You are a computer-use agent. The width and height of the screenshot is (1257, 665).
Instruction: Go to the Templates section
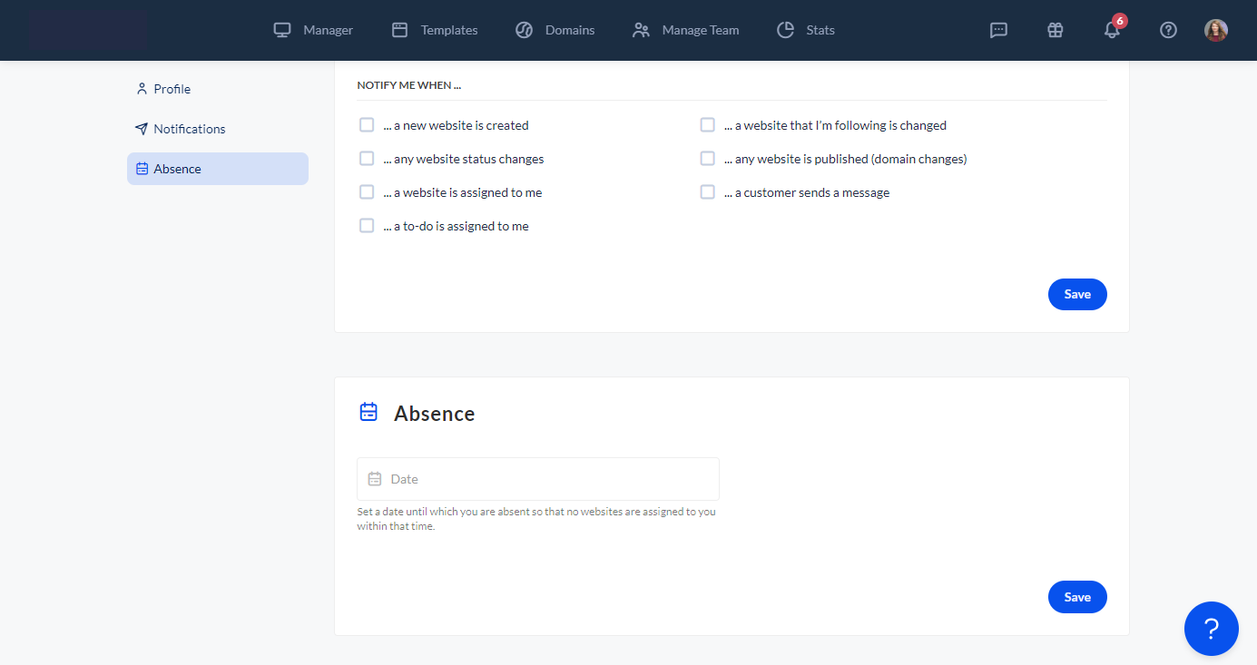point(435,30)
